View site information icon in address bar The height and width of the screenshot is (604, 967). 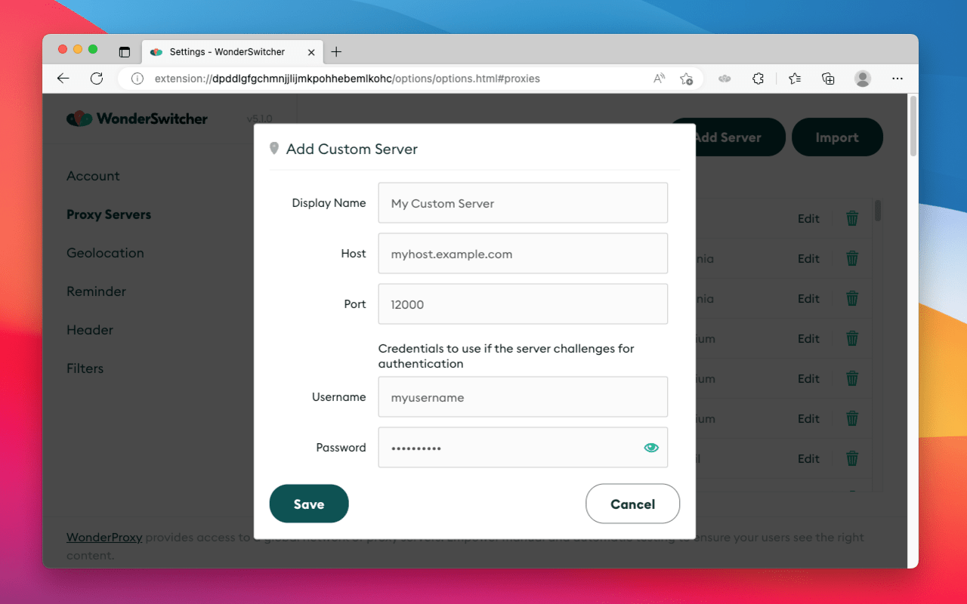[x=137, y=79]
